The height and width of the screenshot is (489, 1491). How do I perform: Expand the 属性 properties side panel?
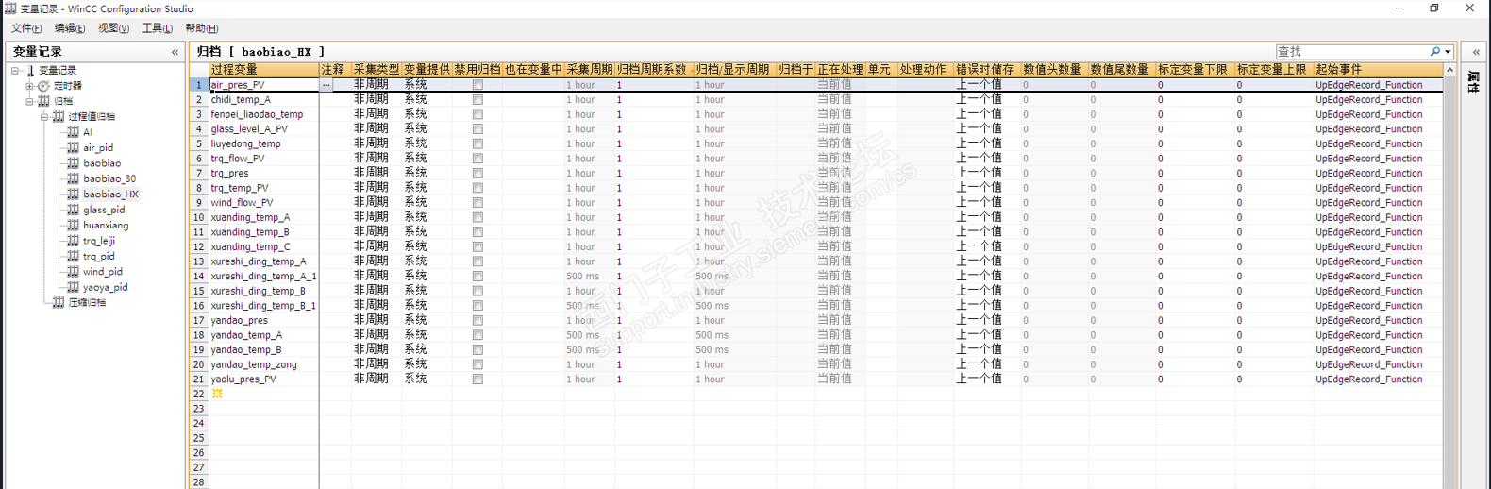coord(1476,52)
